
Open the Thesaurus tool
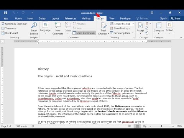coord(8,28)
